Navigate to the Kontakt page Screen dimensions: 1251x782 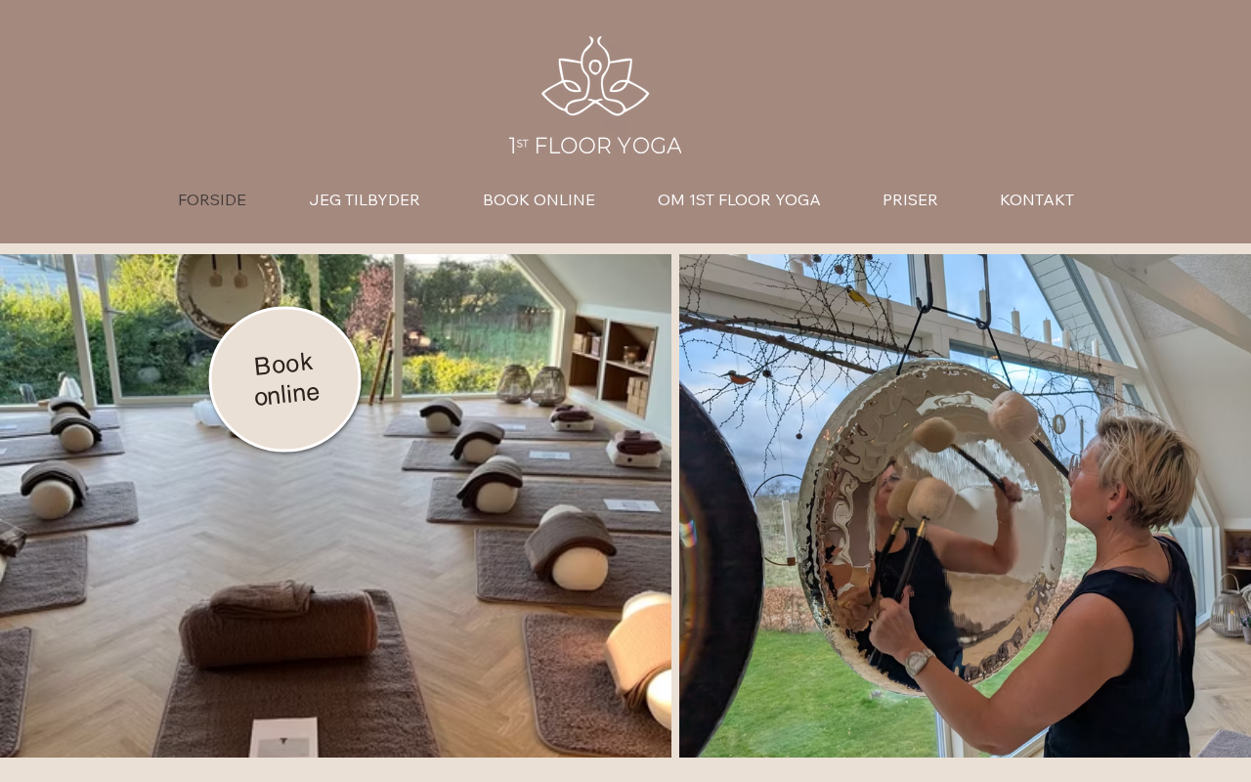[1037, 200]
